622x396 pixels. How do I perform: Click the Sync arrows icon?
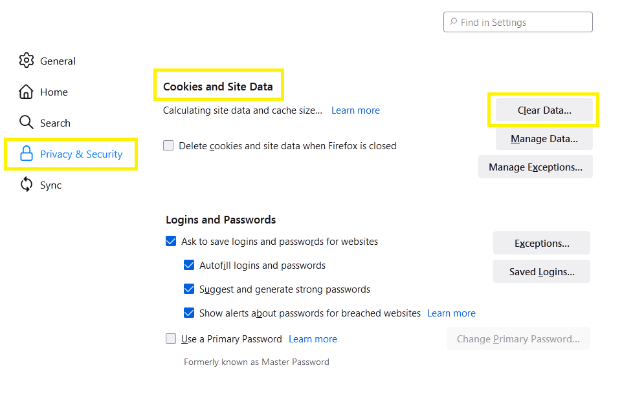(26, 185)
